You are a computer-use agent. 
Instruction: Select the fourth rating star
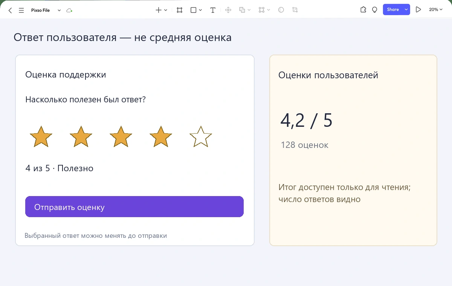161,137
